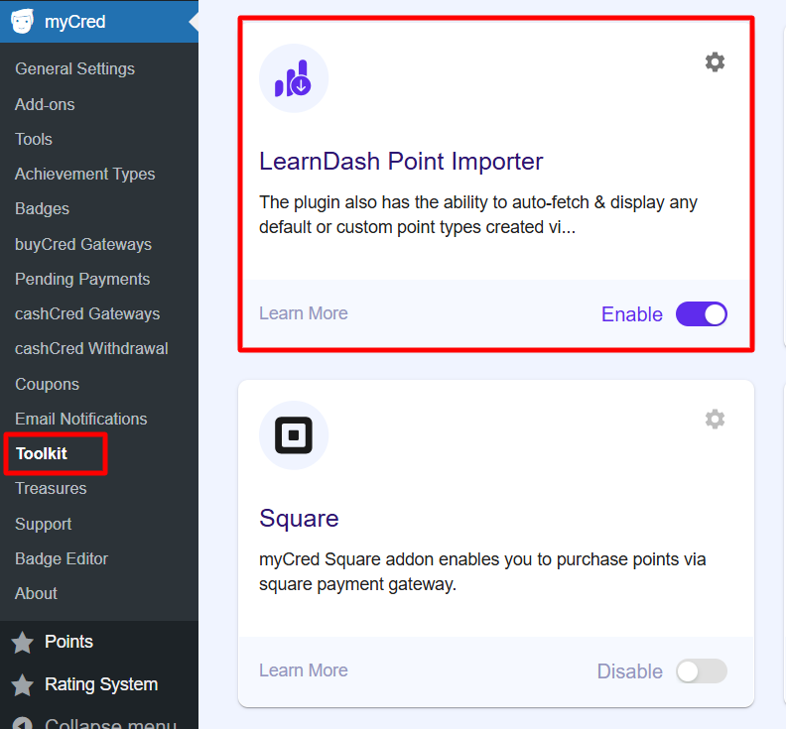Collapse the myCred menu header
786x729 pixels.
click(x=74, y=22)
